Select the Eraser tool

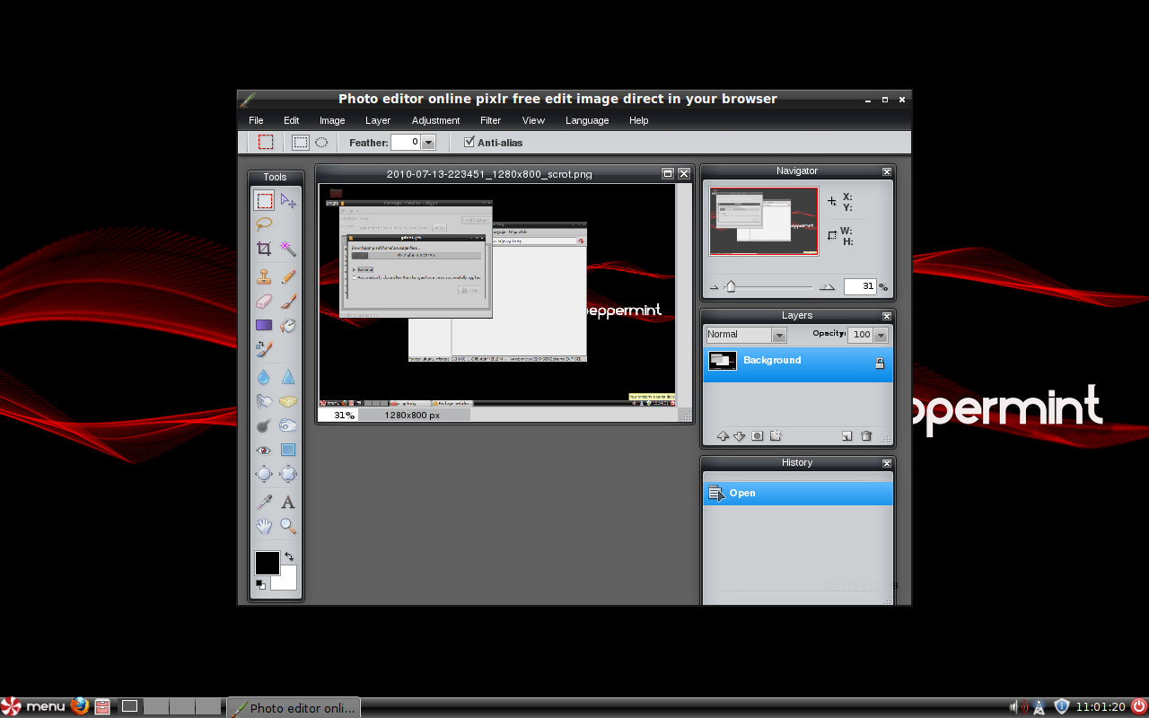point(264,302)
